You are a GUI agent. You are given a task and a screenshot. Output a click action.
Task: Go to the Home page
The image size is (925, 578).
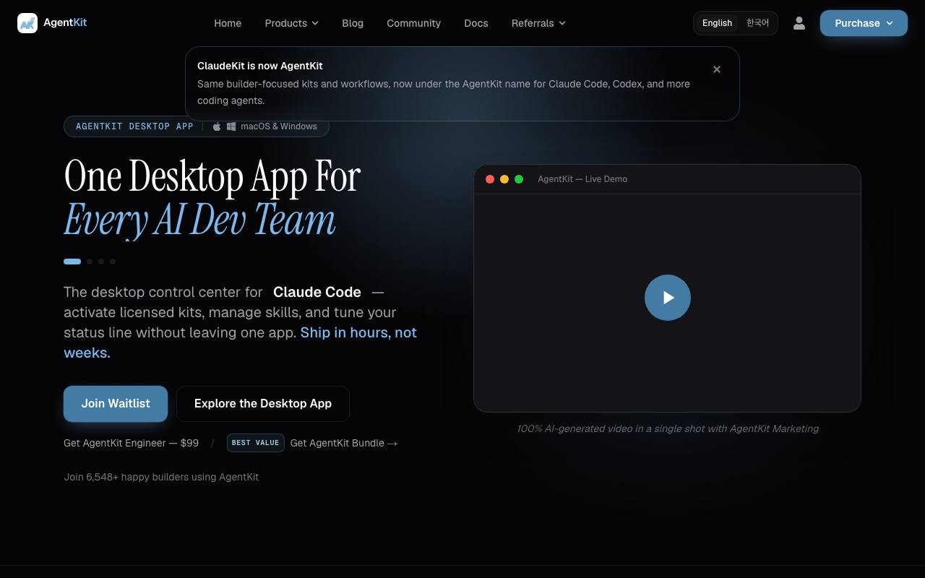(x=228, y=23)
